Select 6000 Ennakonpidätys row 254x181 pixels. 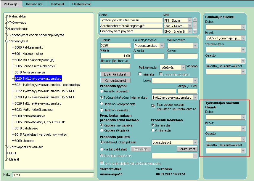tap(30, 116)
